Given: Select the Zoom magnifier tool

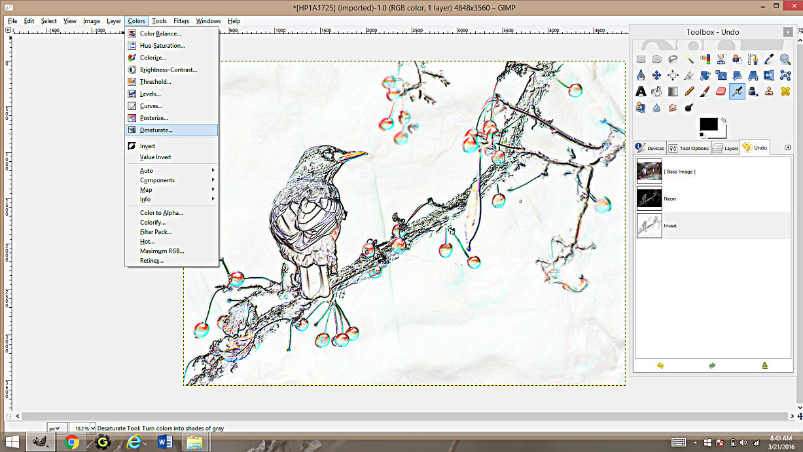Looking at the screenshot, I should pyautogui.click(x=785, y=59).
